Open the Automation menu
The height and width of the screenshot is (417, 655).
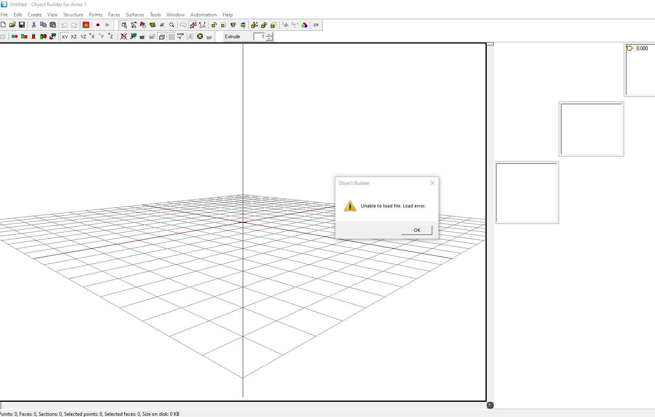click(x=203, y=15)
